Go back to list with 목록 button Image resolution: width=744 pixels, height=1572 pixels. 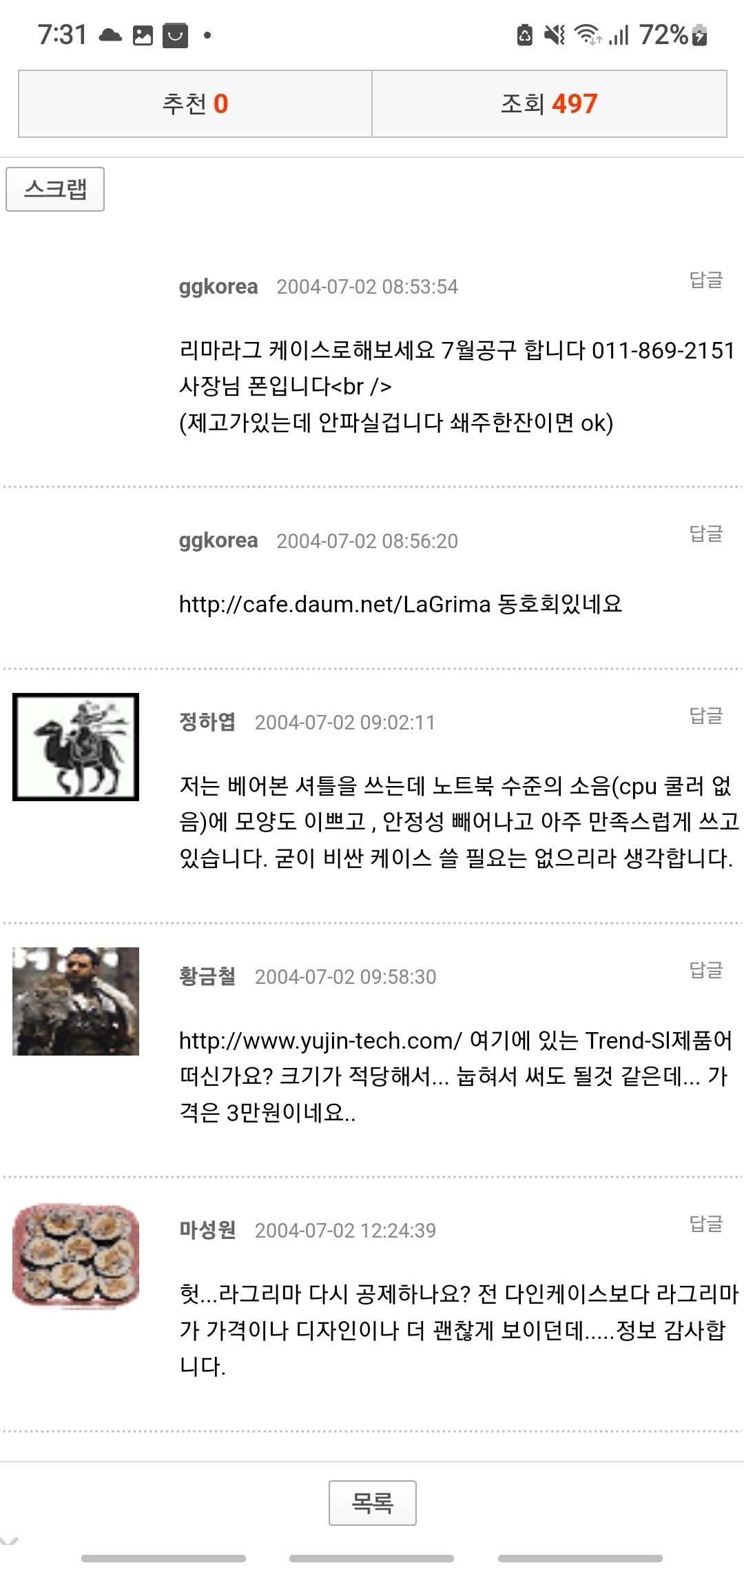tap(373, 1502)
